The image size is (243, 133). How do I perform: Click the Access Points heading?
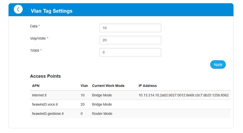coord(45,76)
